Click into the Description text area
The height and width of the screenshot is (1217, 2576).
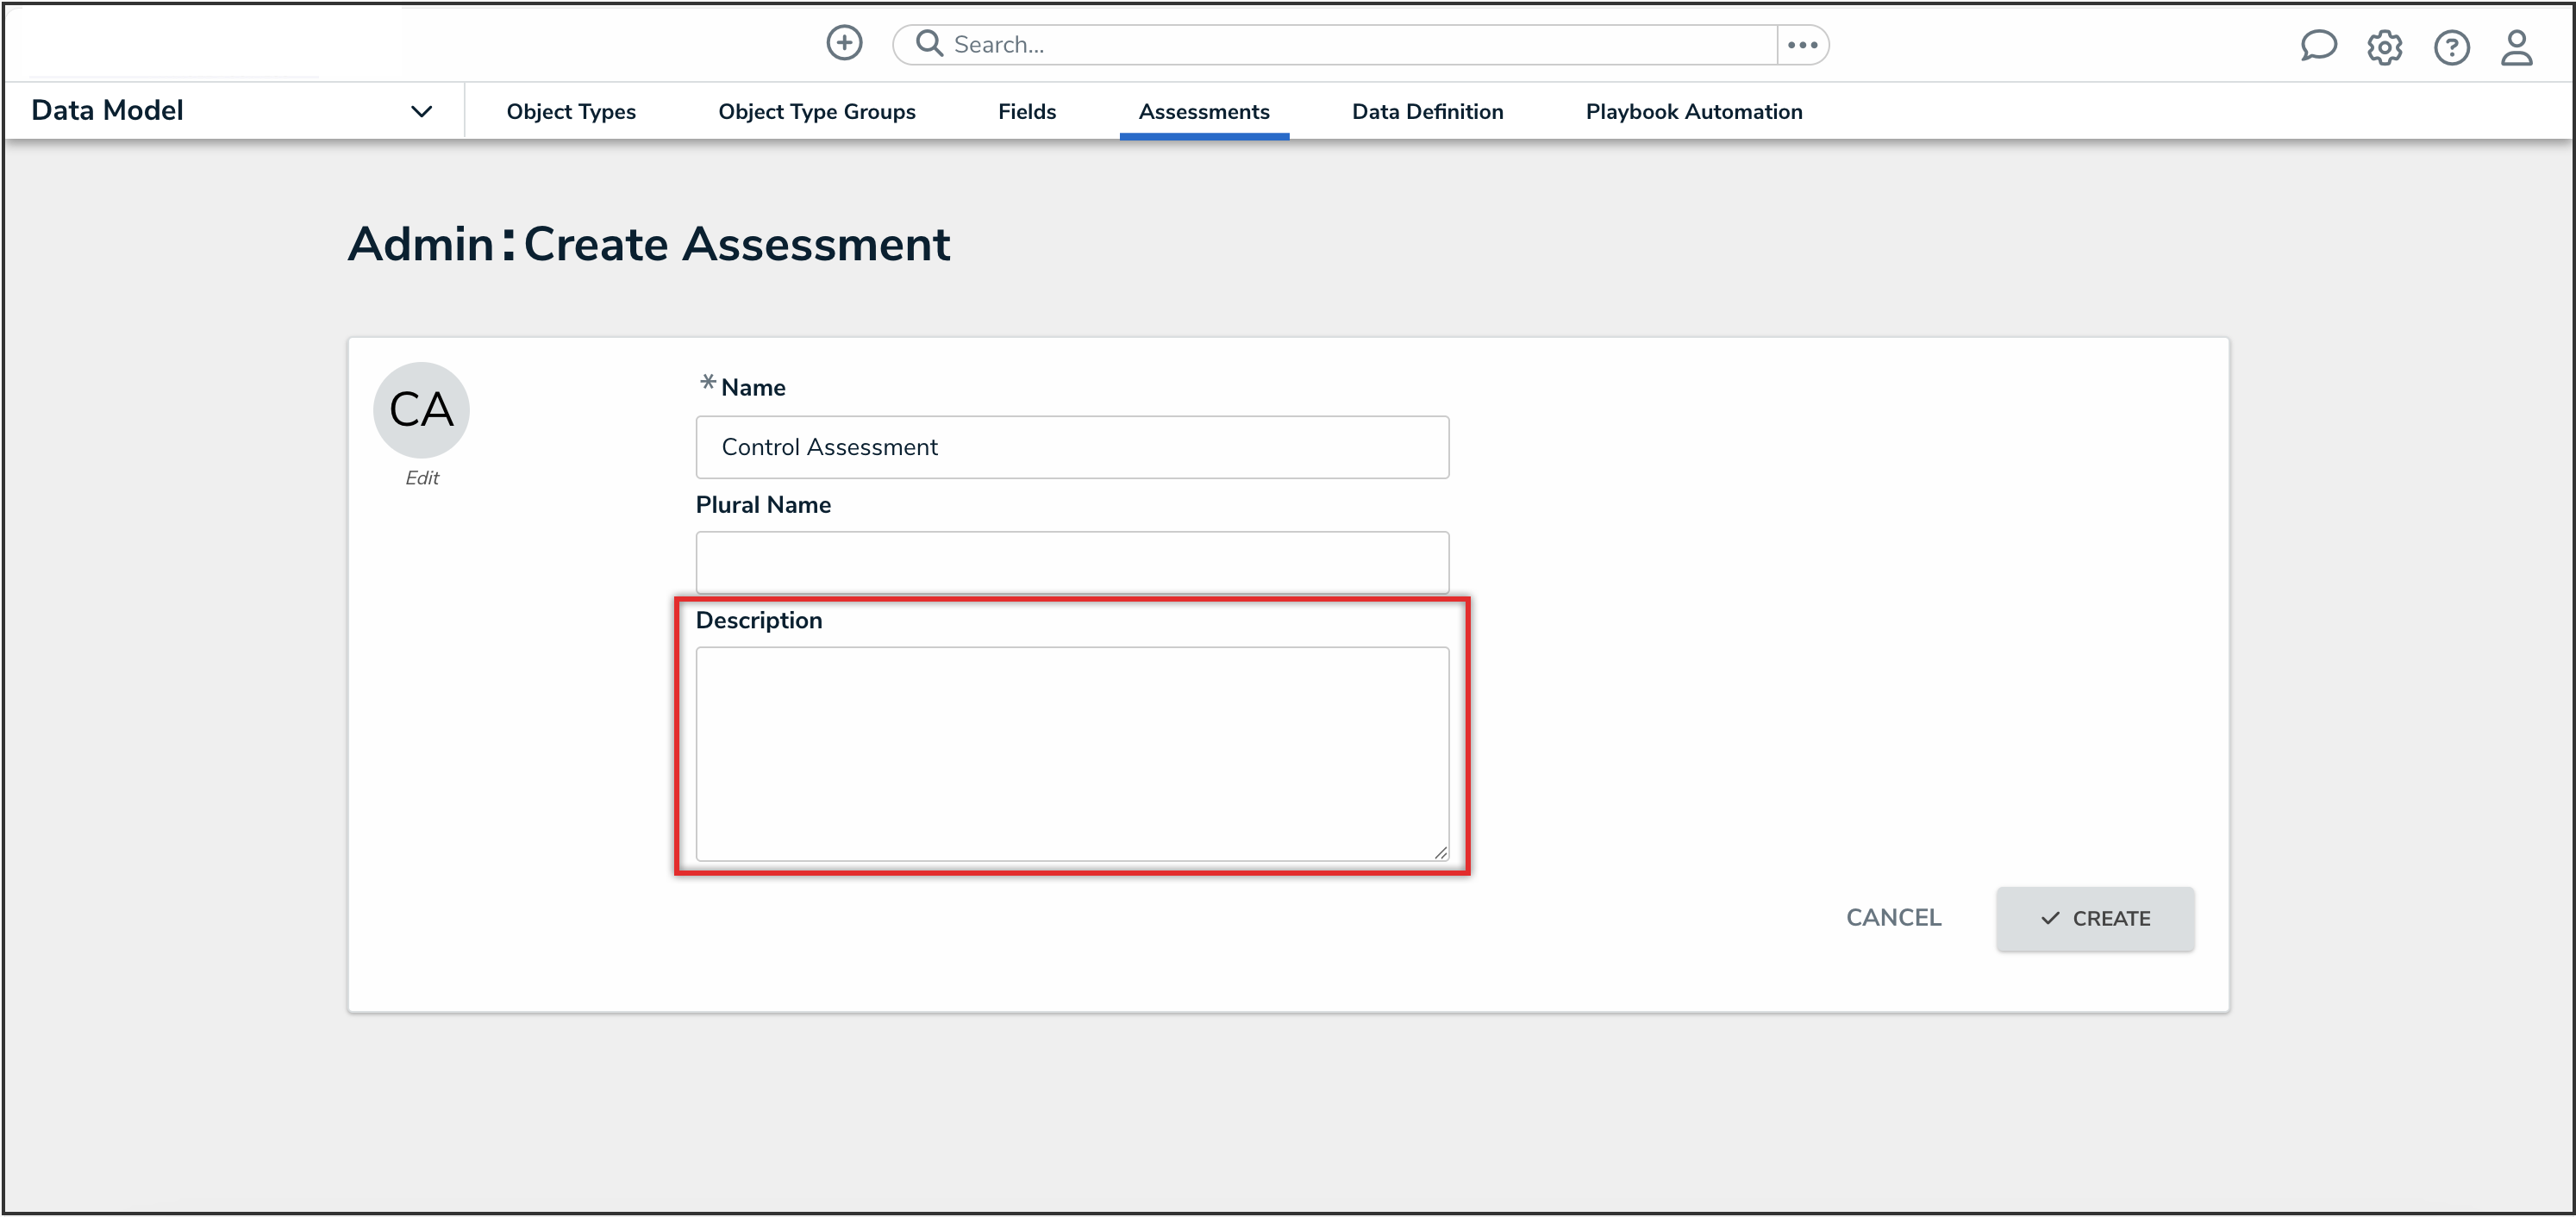1071,753
